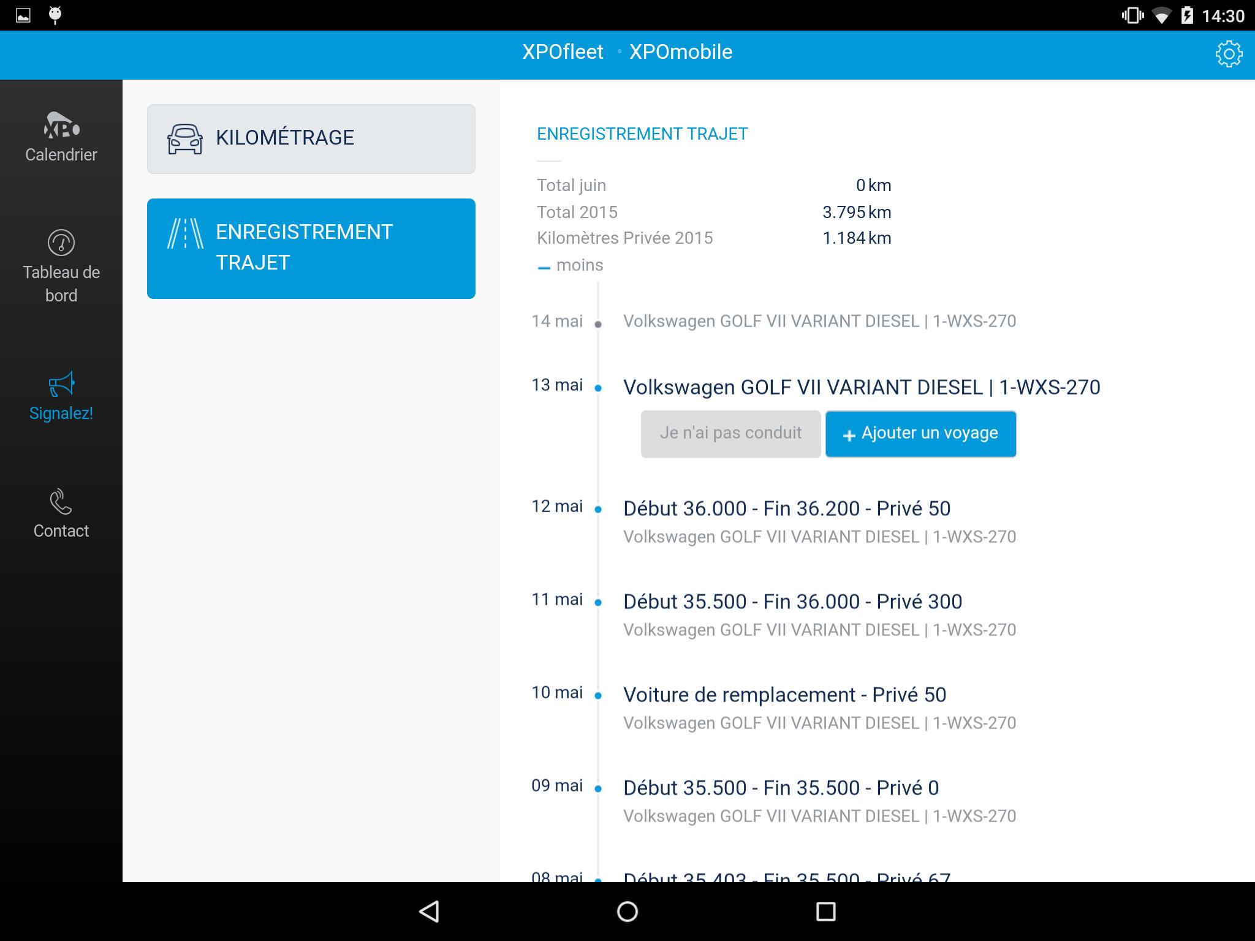The width and height of the screenshot is (1255, 941).
Task: Open the Contact phone icon
Action: pyautogui.click(x=61, y=501)
